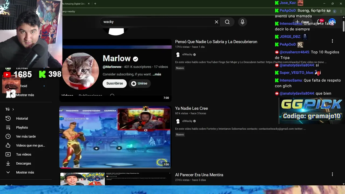345x194 pixels.
Task: Click the search field containing 'wacky'
Action: (x=160, y=22)
